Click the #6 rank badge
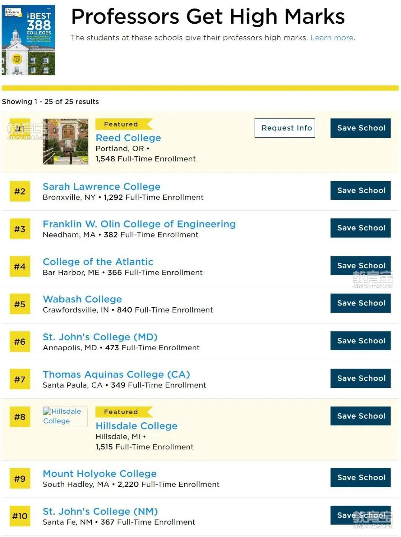Screen dimensions: 401x537 tap(20, 342)
